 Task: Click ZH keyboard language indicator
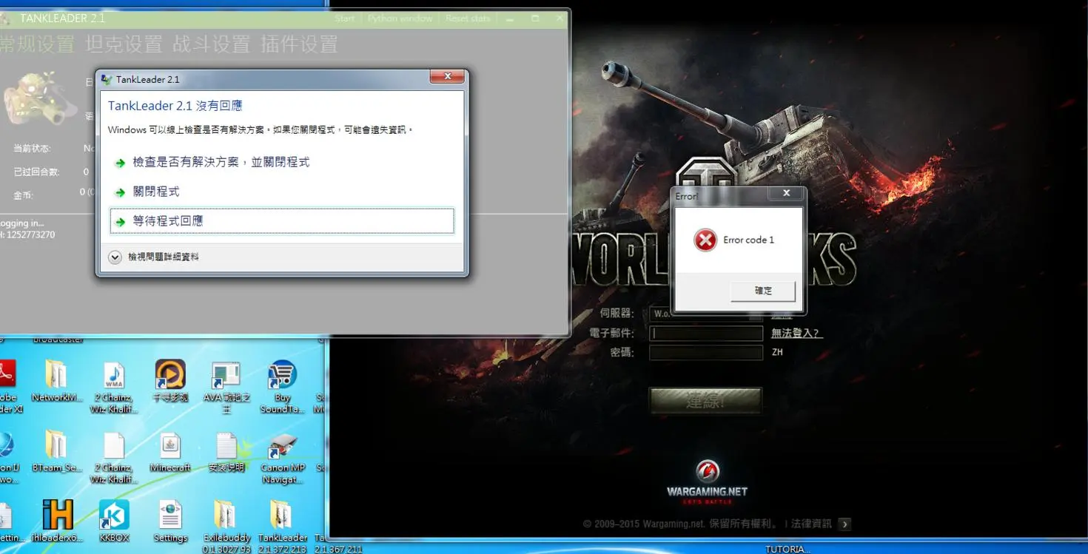[x=777, y=353]
